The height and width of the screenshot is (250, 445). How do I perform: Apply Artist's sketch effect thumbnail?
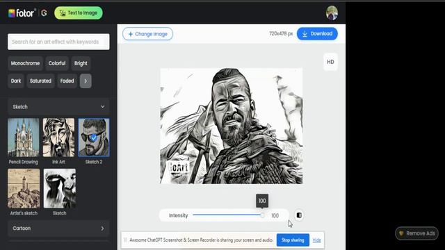pyautogui.click(x=24, y=188)
